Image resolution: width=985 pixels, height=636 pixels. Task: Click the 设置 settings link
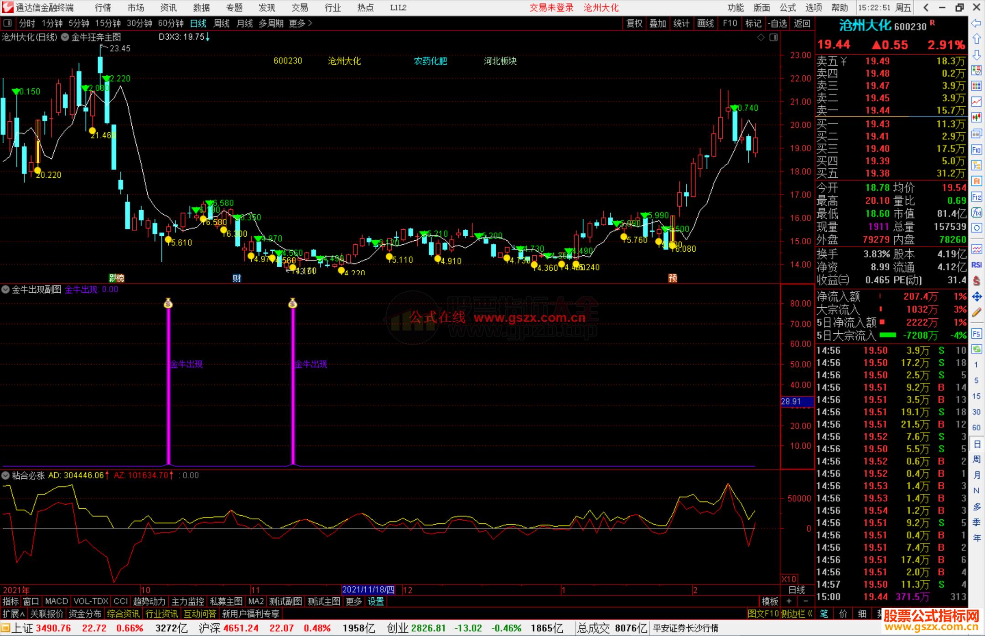coord(376,601)
